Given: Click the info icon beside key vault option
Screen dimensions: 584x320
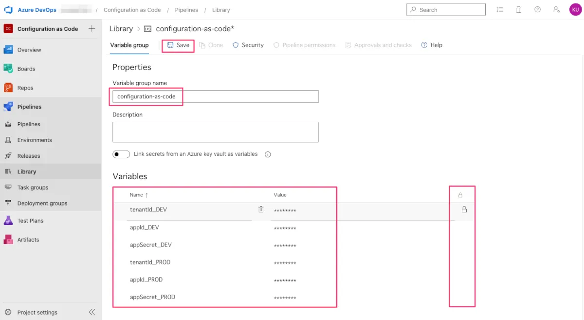Looking at the screenshot, I should coord(268,154).
